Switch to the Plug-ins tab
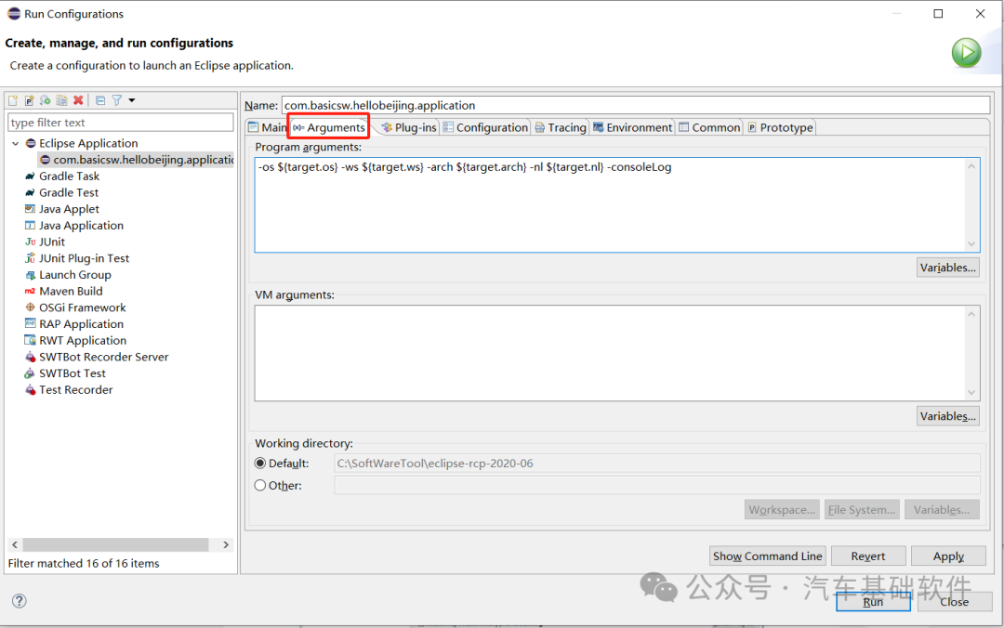Image resolution: width=1004 pixels, height=628 pixels. tap(408, 127)
